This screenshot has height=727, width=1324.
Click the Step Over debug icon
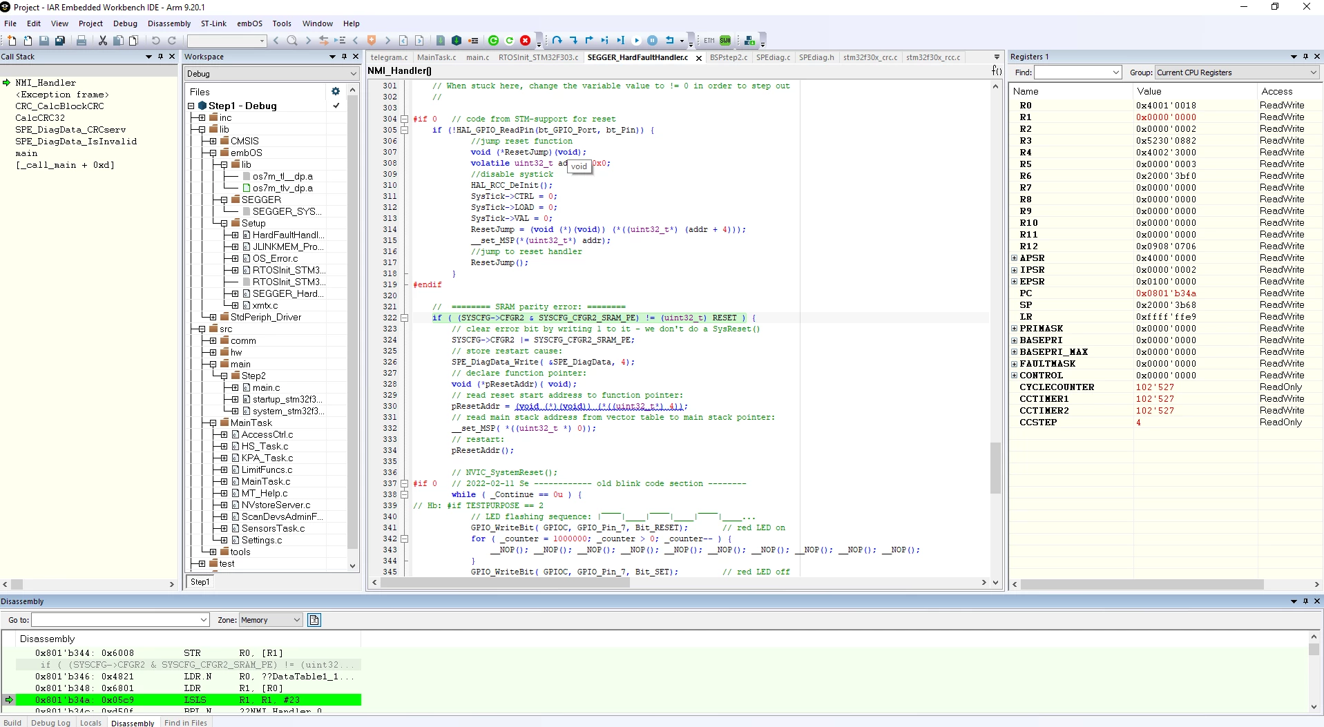(x=557, y=41)
